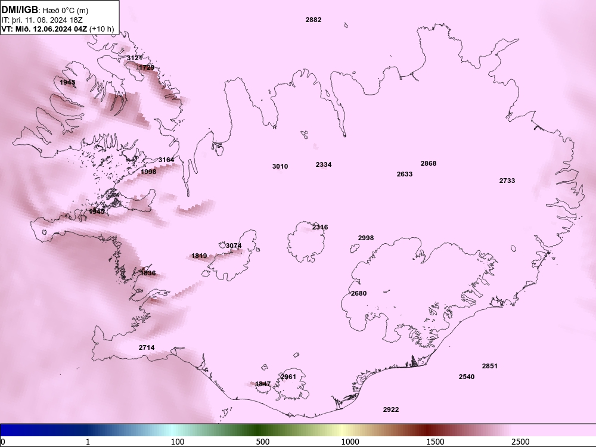Viewport: 596px width, 447px height.
Task: Click the 2680 value near Vatnajökull
Action: [x=358, y=293]
